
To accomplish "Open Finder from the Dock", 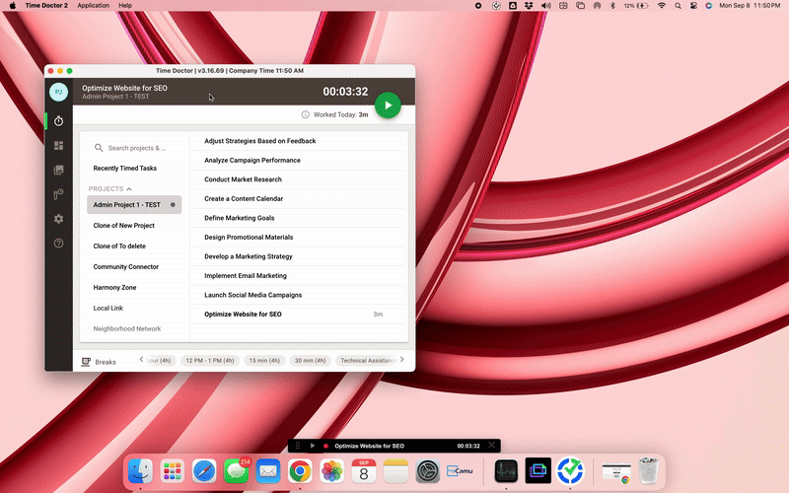I will [140, 471].
